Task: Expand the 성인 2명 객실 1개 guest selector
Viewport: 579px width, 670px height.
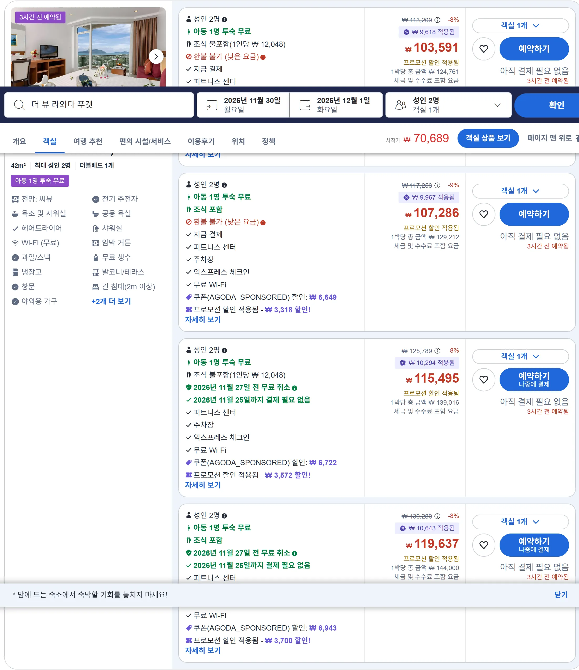Action: tap(448, 105)
